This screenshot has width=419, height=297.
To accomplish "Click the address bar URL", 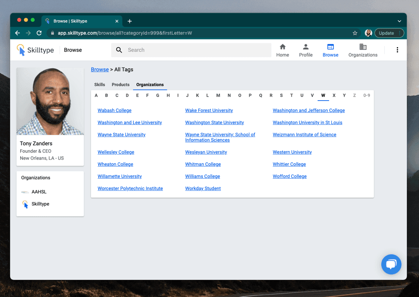I will click(x=125, y=33).
